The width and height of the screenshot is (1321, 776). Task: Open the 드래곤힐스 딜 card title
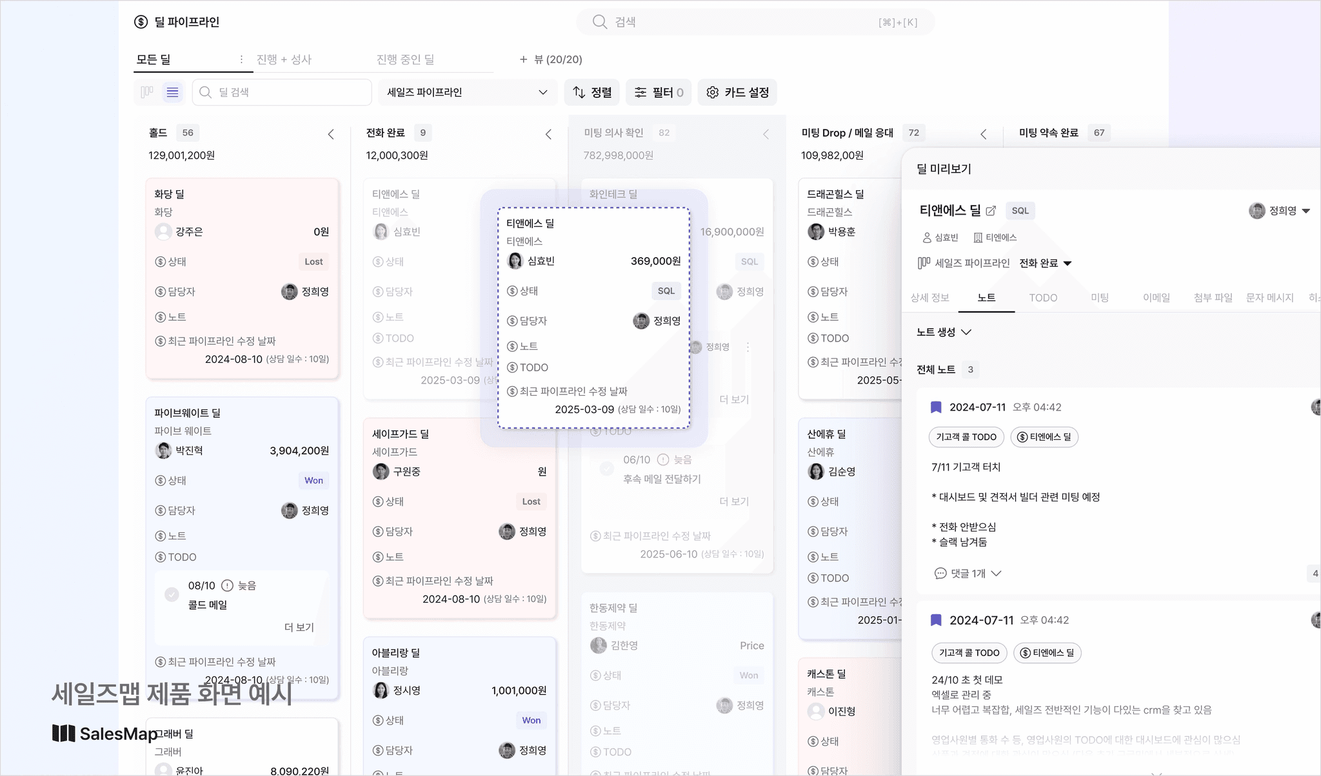(x=835, y=194)
